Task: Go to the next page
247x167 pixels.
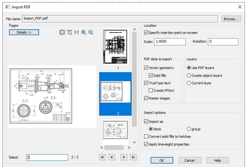Action: pos(124,157)
